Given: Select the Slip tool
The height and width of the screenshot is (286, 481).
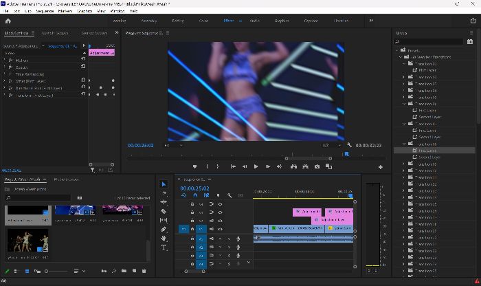Looking at the screenshot, I should [164, 220].
